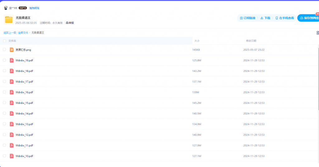Check the box for Wdrdw_14.pdf

coord(4,113)
